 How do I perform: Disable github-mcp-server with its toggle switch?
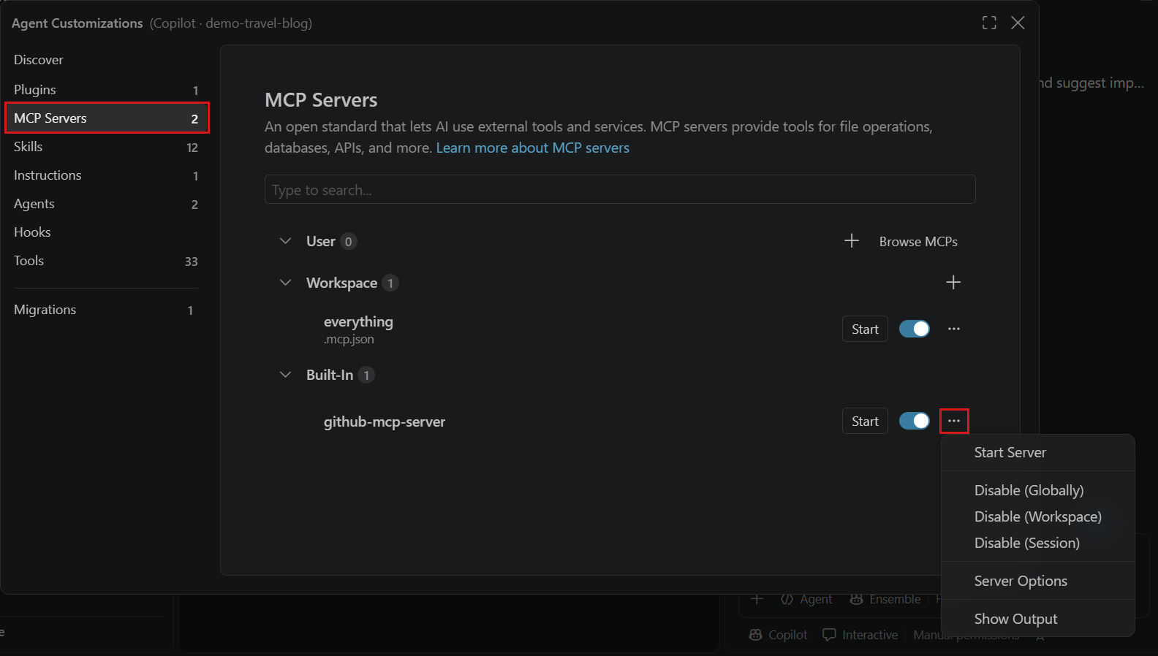(915, 421)
